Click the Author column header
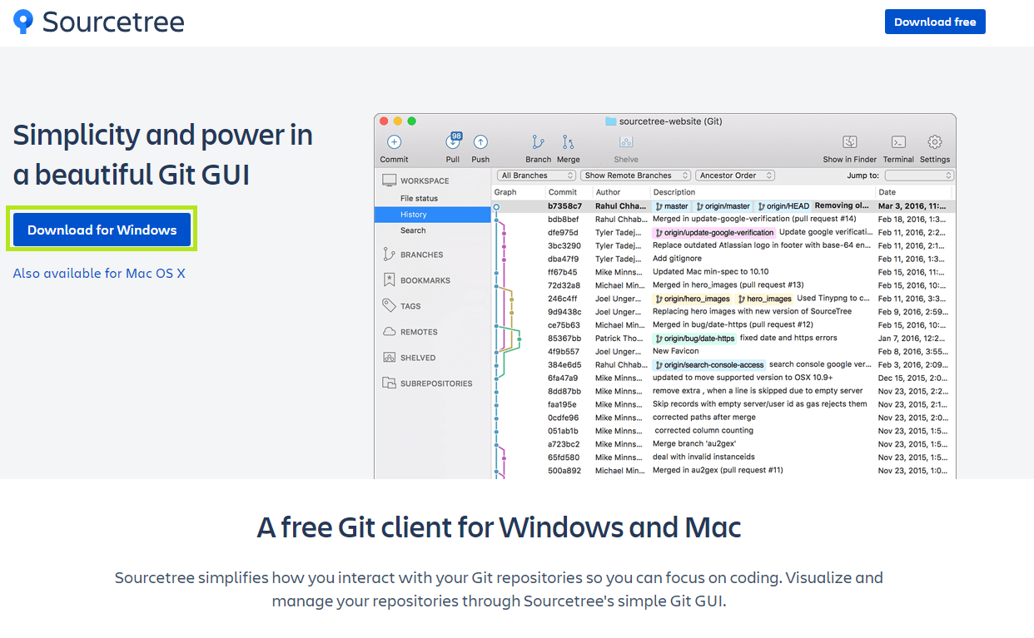This screenshot has width=1034, height=638. coord(608,192)
